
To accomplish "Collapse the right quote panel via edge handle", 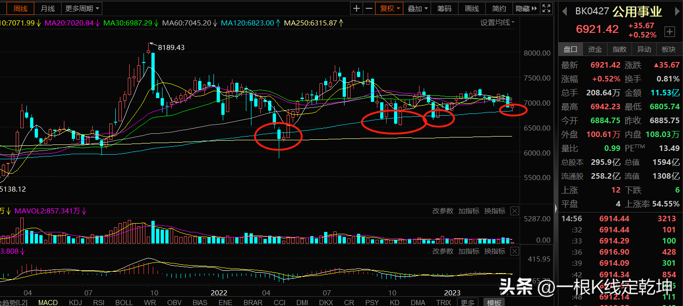I will tap(555, 208).
